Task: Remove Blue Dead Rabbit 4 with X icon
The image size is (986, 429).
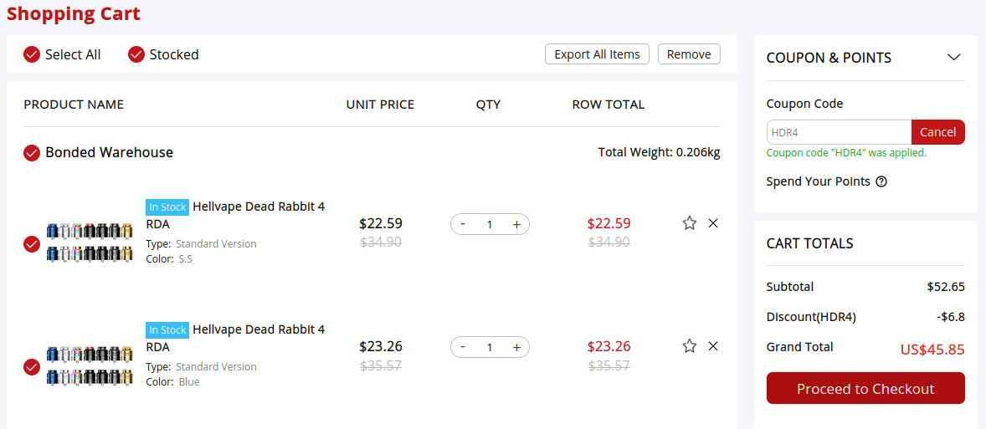Action: (x=713, y=346)
